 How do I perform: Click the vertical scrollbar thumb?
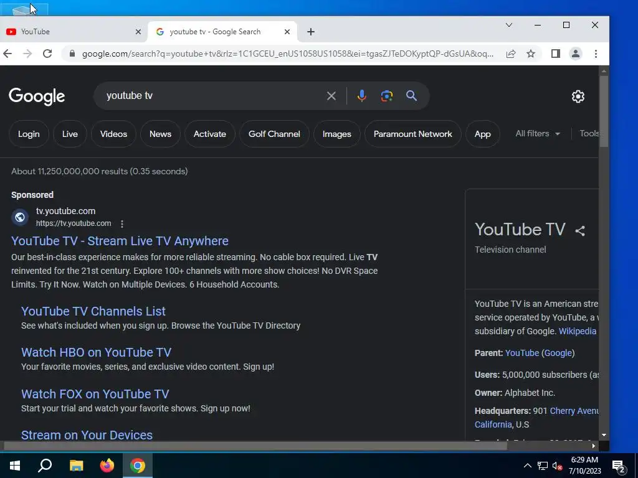(x=604, y=111)
